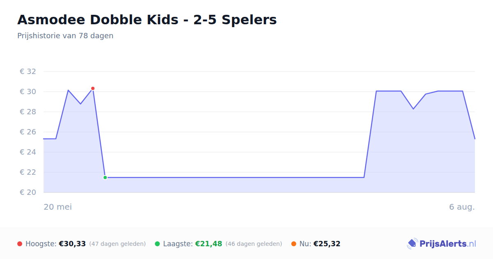493x259 pixels.
Task: Click the title Asmodee Dobble Kids
Action: point(147,20)
